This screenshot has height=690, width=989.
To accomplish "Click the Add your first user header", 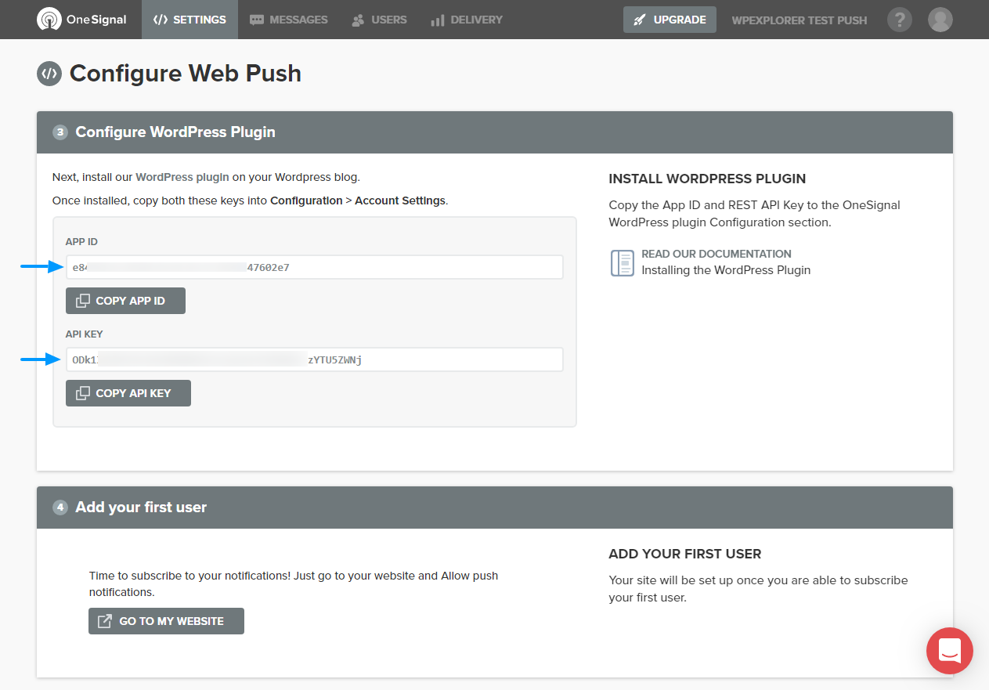I will (495, 508).
